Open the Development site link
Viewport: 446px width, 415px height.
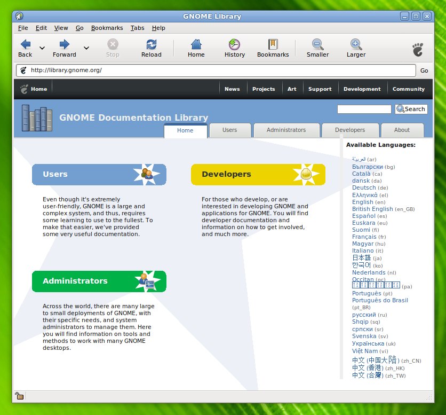tap(362, 89)
